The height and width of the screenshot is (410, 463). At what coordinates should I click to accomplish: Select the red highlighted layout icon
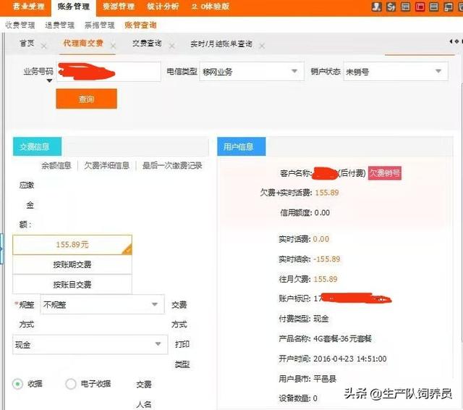tap(421, 7)
